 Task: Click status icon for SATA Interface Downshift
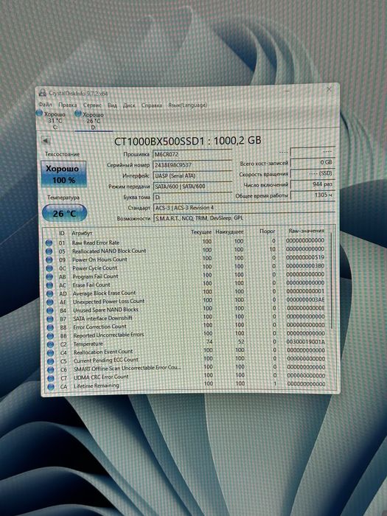tap(50, 319)
